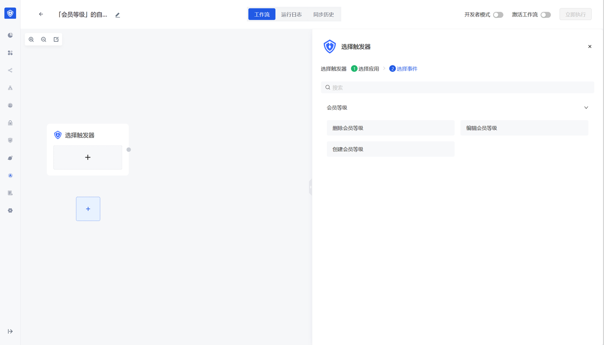This screenshot has width=604, height=345.
Task: Enable the 激活工作流 switch
Action: 545,15
